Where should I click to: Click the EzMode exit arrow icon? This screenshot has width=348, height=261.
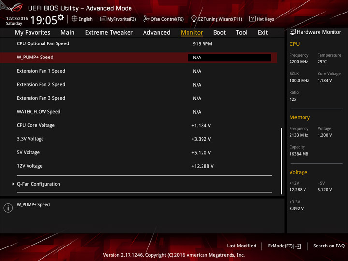coord(297,246)
